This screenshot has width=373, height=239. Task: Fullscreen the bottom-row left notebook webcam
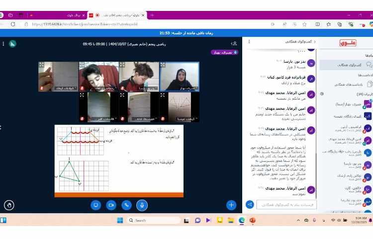pos(82,95)
